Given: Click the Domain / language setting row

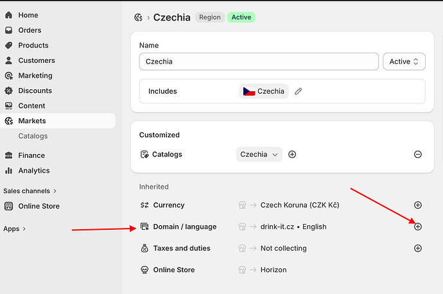Looking at the screenshot, I should (185, 227).
